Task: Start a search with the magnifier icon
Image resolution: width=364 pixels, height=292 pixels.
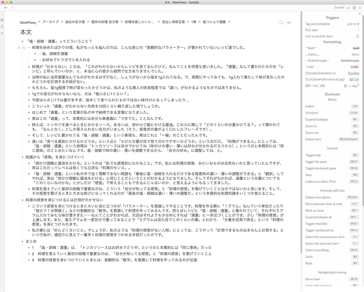Action: pyautogui.click(x=281, y=23)
